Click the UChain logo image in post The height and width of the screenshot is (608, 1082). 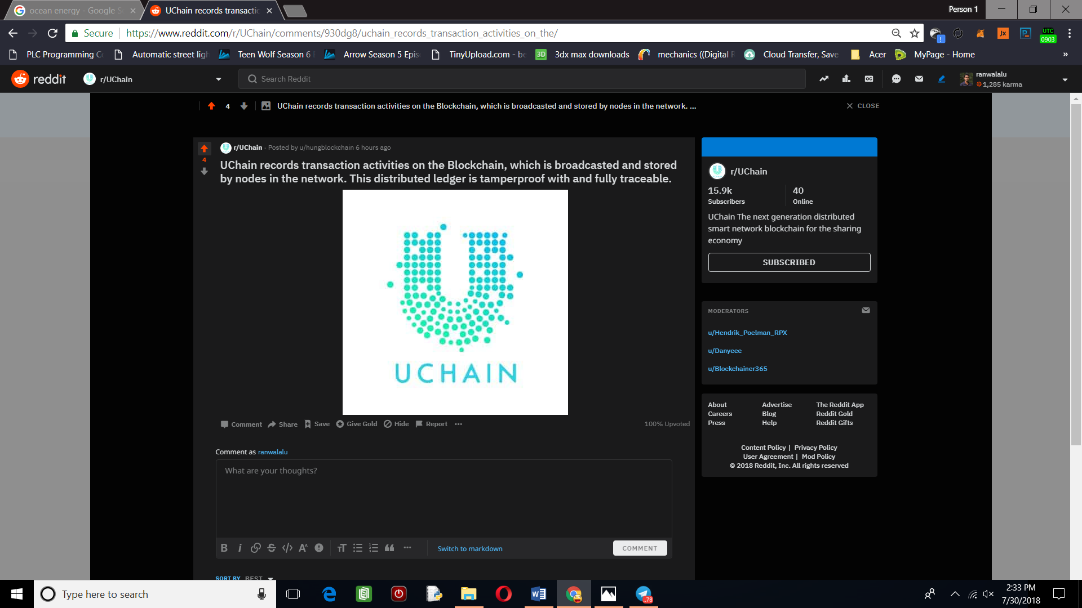[455, 302]
